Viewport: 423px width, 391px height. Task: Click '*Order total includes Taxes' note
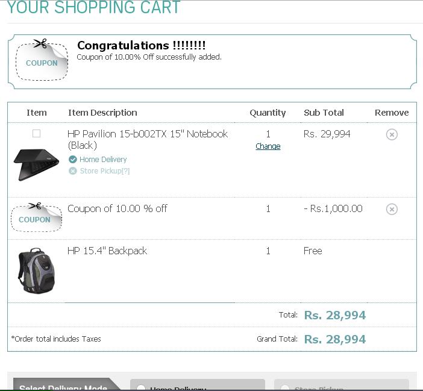pyautogui.click(x=56, y=339)
